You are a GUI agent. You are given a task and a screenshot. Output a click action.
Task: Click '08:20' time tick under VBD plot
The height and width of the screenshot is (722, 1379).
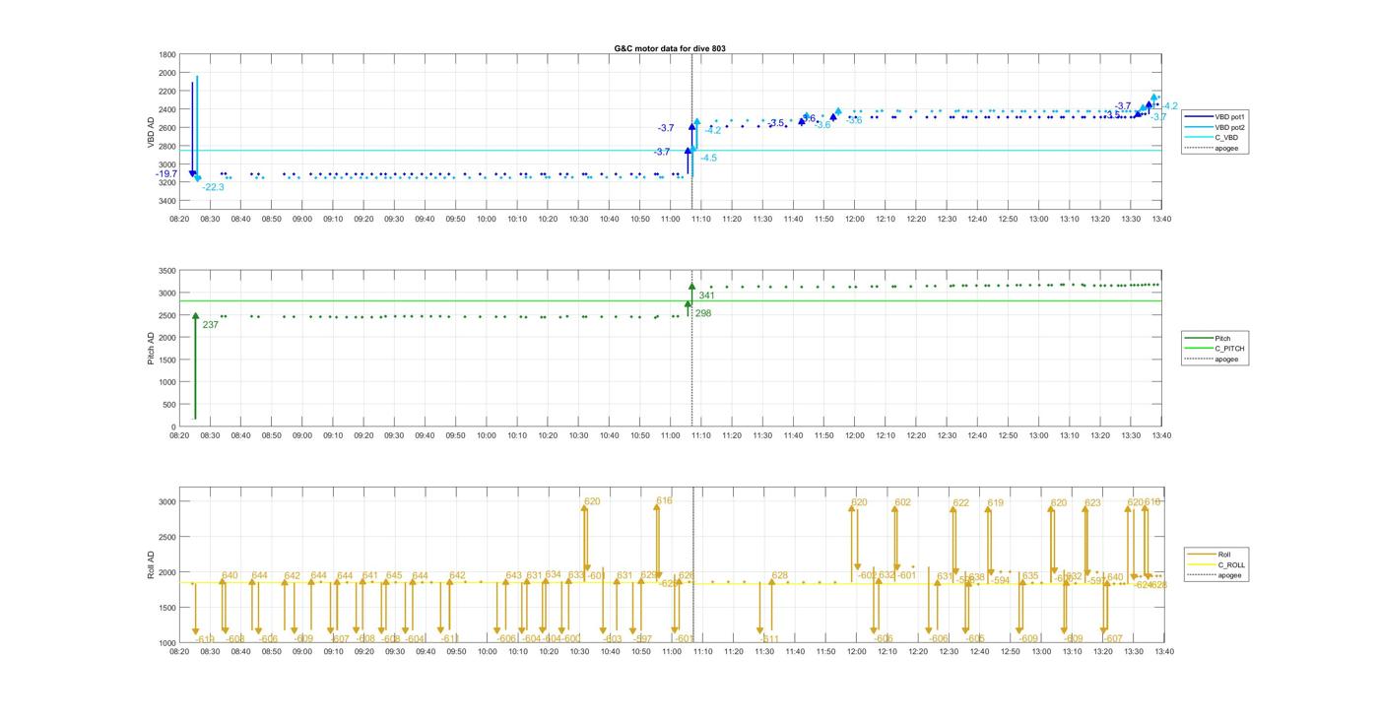(179, 219)
